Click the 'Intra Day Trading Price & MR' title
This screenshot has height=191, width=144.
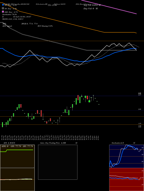pos(53,143)
